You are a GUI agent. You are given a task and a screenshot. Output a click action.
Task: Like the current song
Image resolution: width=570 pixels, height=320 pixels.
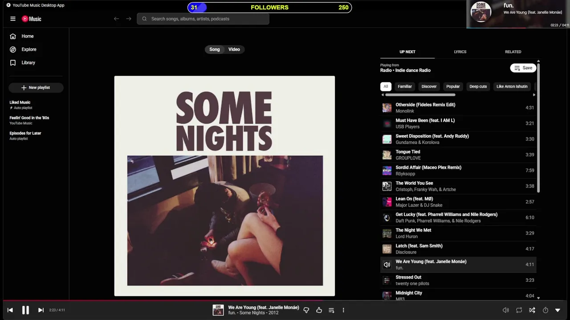(x=319, y=310)
